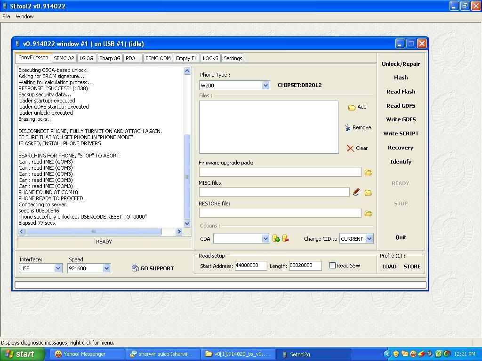Click the log scroll right arrow
The height and width of the screenshot is (361, 482).
point(179,231)
